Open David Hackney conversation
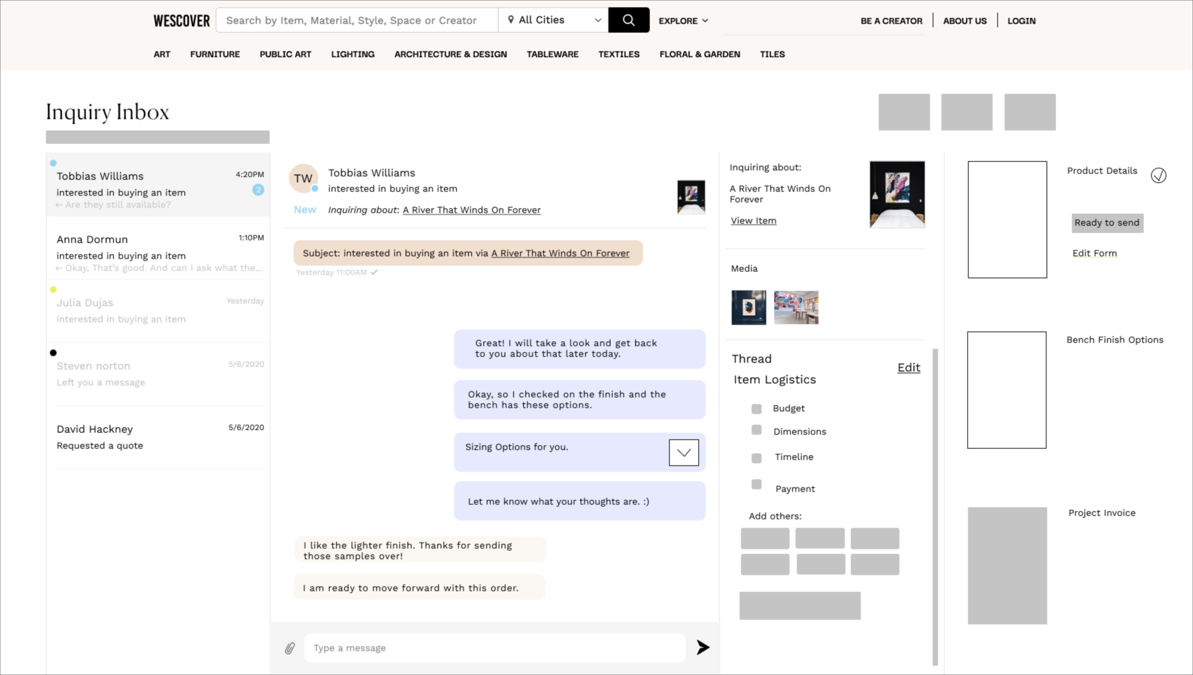 tap(158, 437)
